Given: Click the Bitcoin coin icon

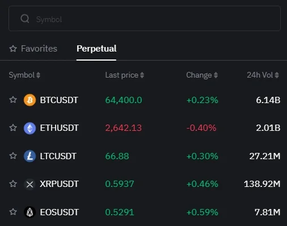Looking at the screenshot, I should 29,100.
